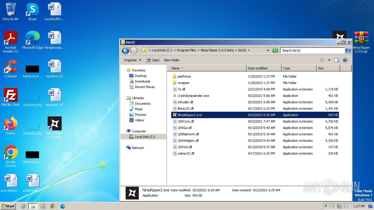
Task: Click Edge icon in the taskbar
Action: [x=63, y=206]
